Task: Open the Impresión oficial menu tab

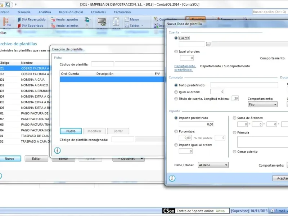Action: pyautogui.click(x=71, y=12)
